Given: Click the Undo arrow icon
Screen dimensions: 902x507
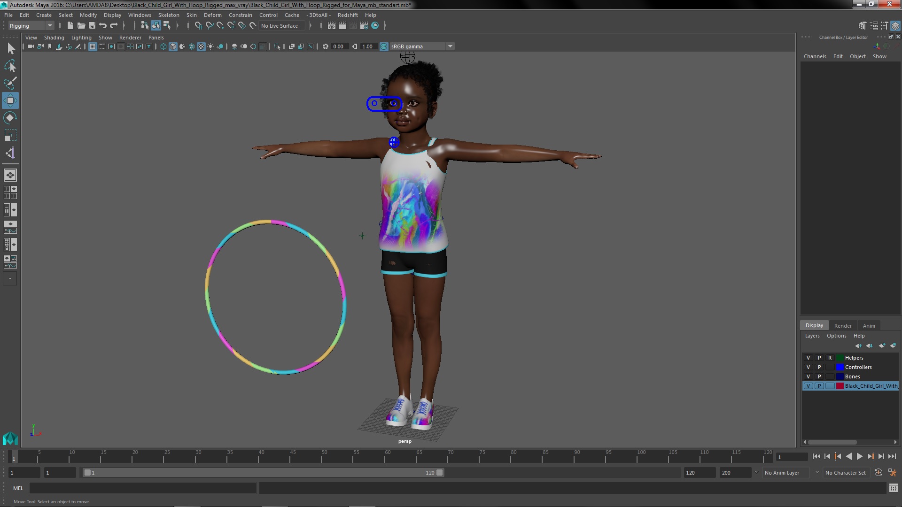Looking at the screenshot, I should click(x=103, y=26).
